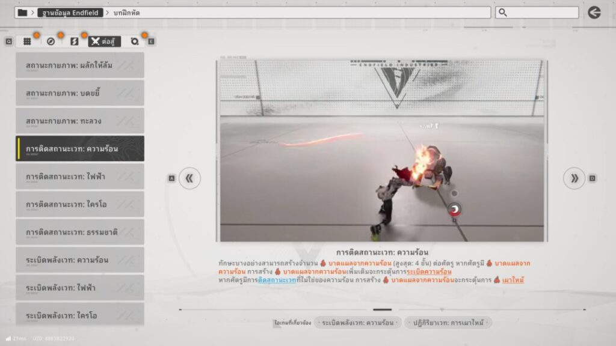
Task: Click the tutorial video preview image
Action: pyautogui.click(x=382, y=150)
